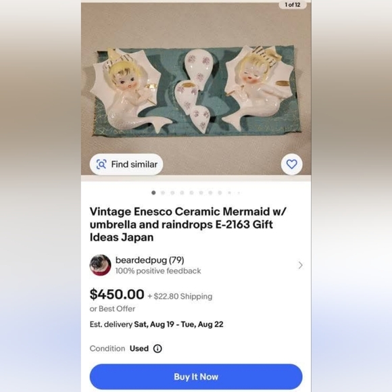The width and height of the screenshot is (392, 392).
Task: Click the $22.80 Shipping cost text
Action: point(182,296)
